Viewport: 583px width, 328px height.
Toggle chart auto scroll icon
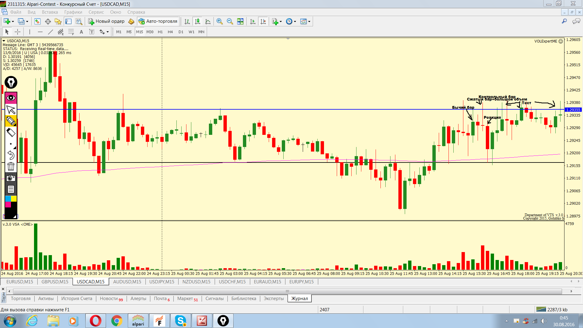click(x=253, y=21)
